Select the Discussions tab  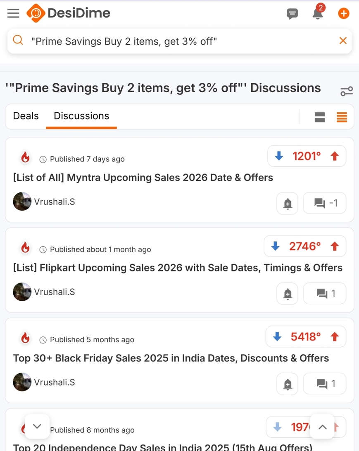point(81,116)
